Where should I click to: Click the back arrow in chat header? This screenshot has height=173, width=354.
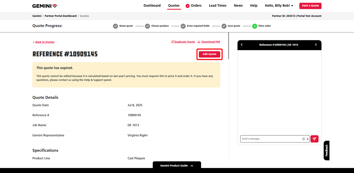[x=242, y=45]
